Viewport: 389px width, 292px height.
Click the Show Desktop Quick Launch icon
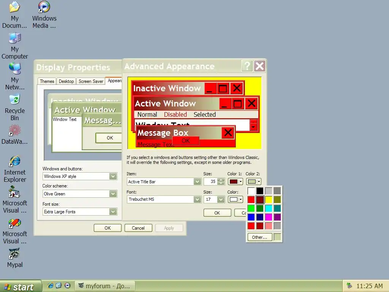point(59,286)
